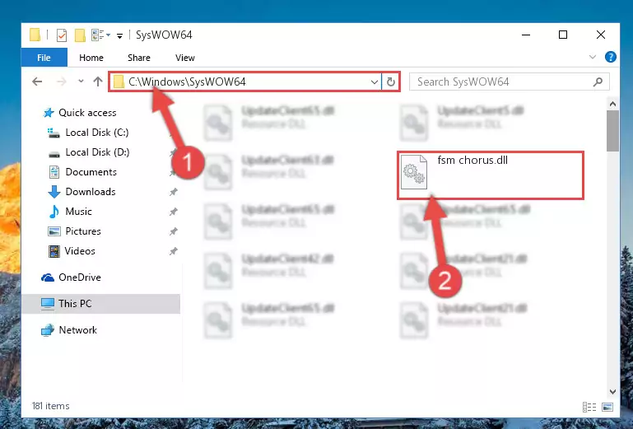Image resolution: width=633 pixels, height=429 pixels.
Task: Switch to Large icons view in status bar
Action: pyautogui.click(x=607, y=407)
